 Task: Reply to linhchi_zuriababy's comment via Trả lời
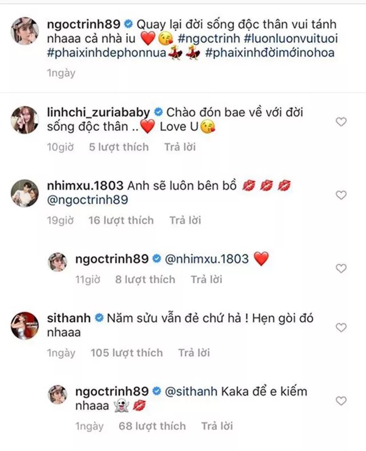(180, 147)
